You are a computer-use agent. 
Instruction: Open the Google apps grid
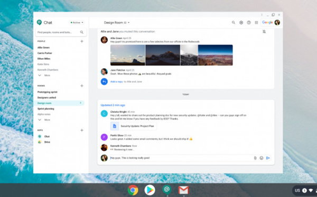(x=256, y=22)
